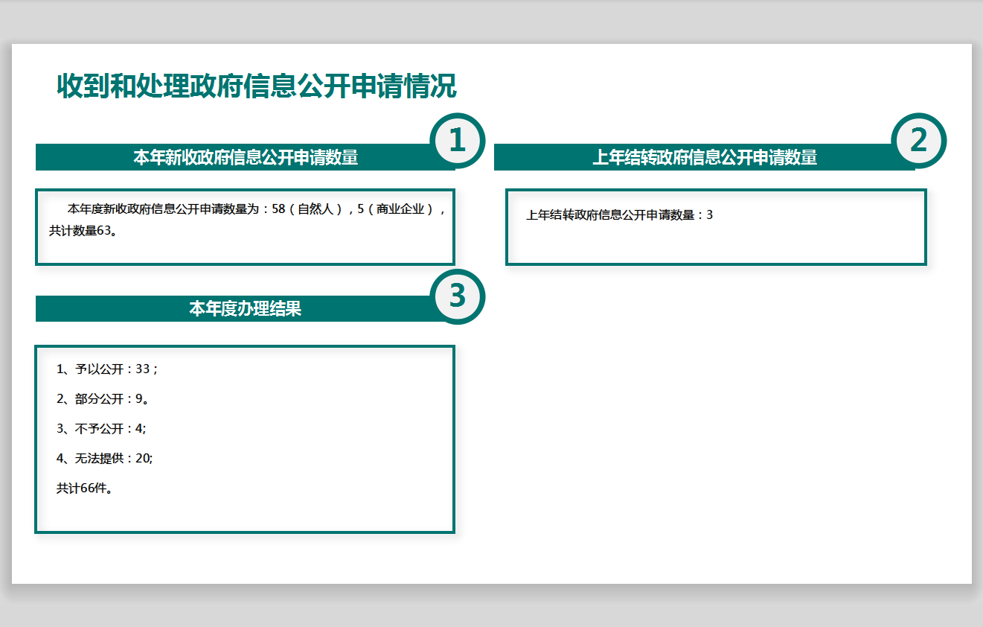983x627 pixels.
Task: Click the total line 共计66件。
Action: click(85, 488)
